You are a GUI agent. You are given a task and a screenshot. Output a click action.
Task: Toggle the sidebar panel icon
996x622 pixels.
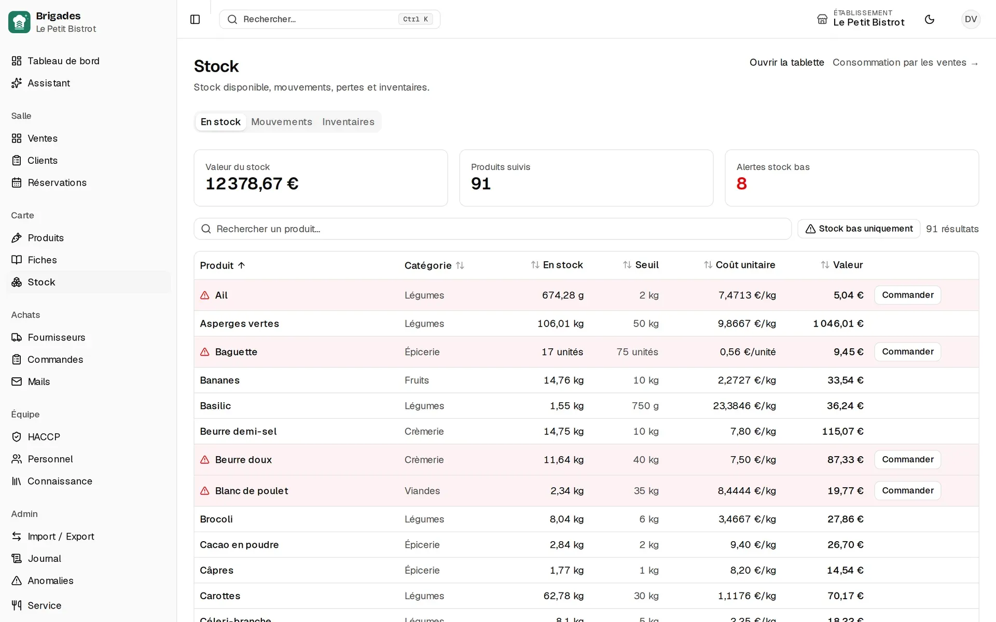(195, 19)
